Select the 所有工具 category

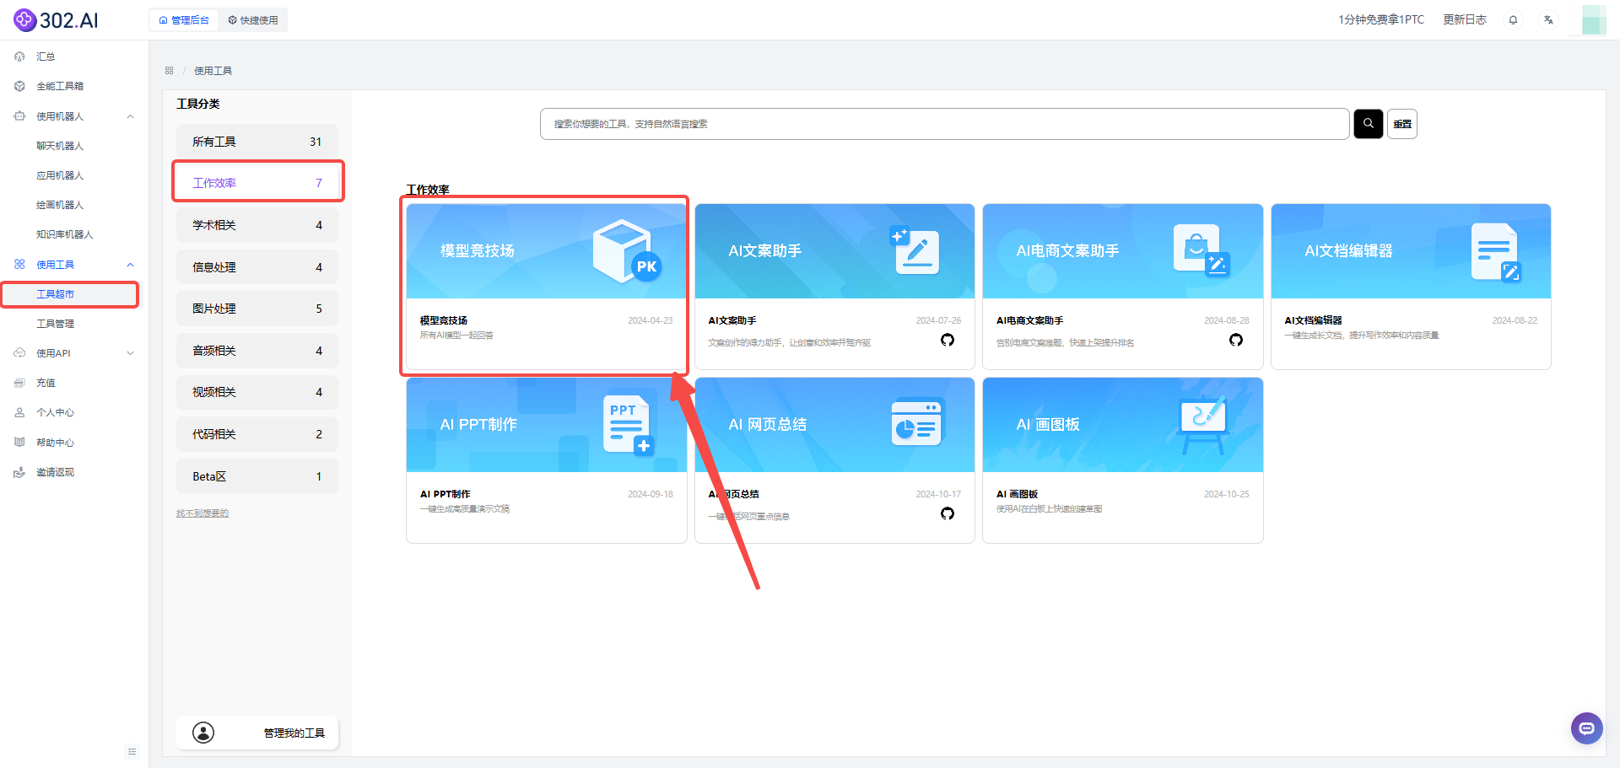tap(257, 142)
